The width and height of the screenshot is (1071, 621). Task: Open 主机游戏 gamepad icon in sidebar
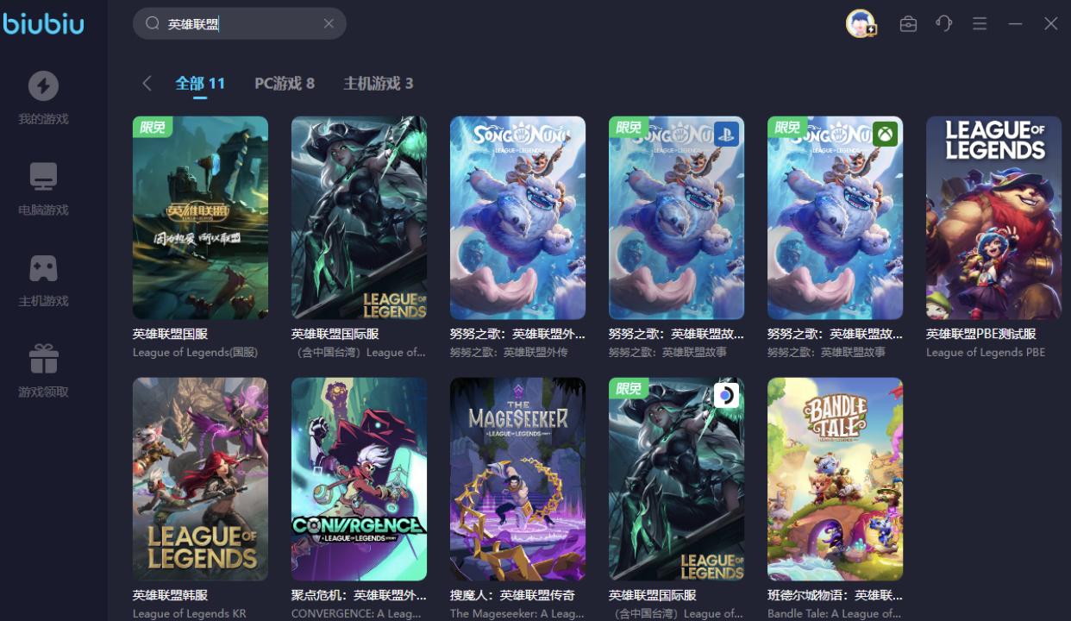(43, 268)
